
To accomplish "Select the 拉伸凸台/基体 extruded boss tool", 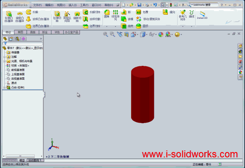I will pos(9,16).
